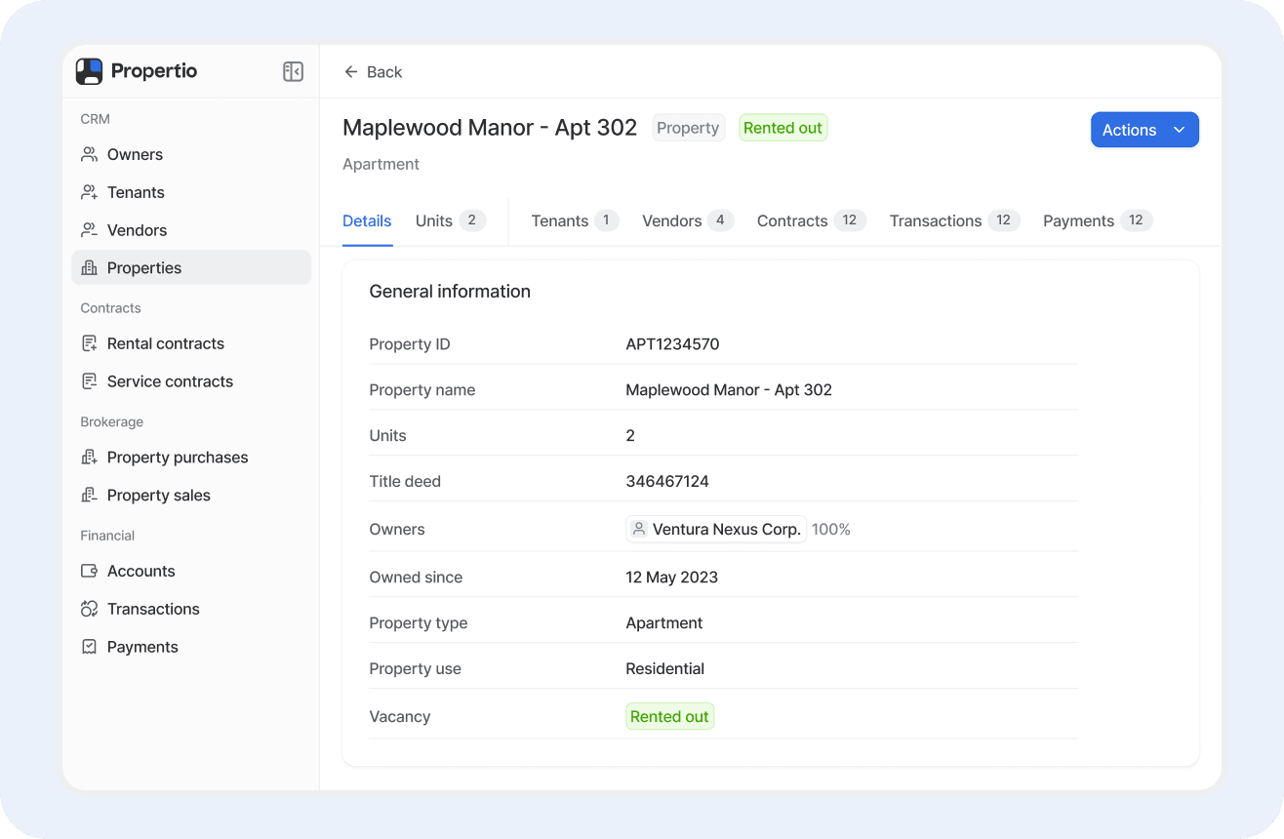Go back using the Back arrow

[x=351, y=72]
